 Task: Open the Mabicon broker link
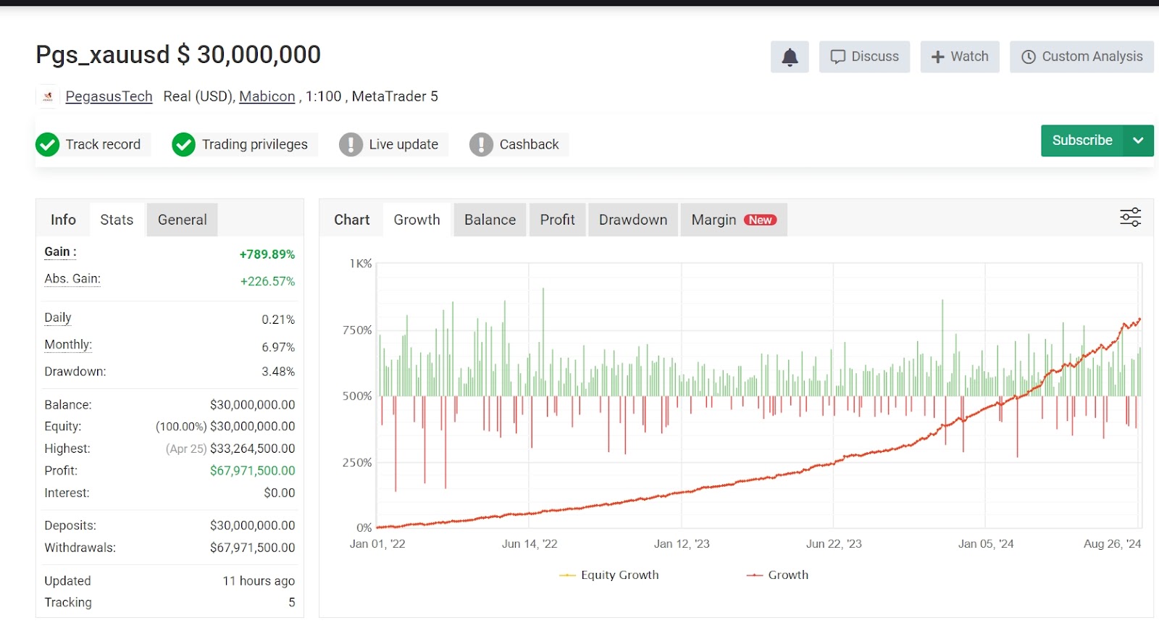(267, 96)
